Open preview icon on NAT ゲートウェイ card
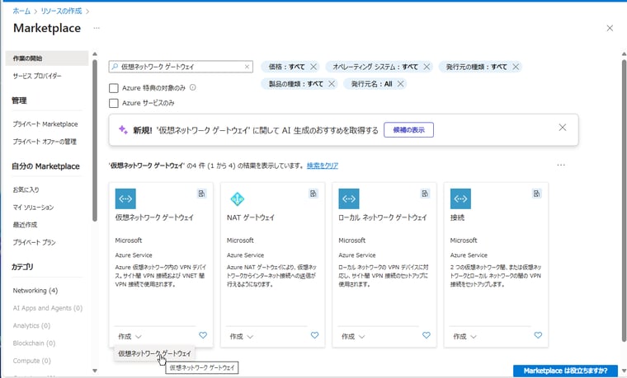This screenshot has height=378, width=627. (x=313, y=194)
